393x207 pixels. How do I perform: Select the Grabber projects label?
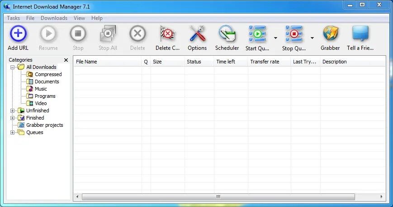(x=45, y=125)
